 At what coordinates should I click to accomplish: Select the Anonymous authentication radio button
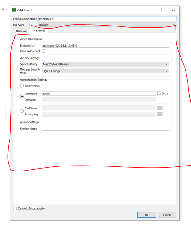click(x=22, y=86)
